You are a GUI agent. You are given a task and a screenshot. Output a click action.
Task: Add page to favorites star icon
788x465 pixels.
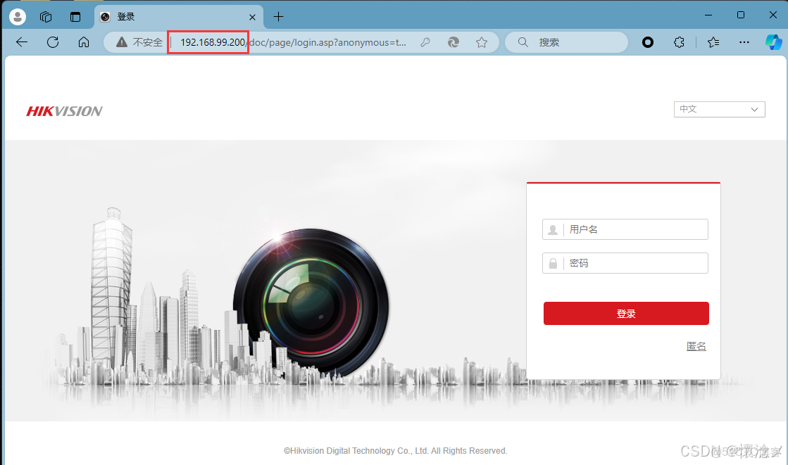482,42
